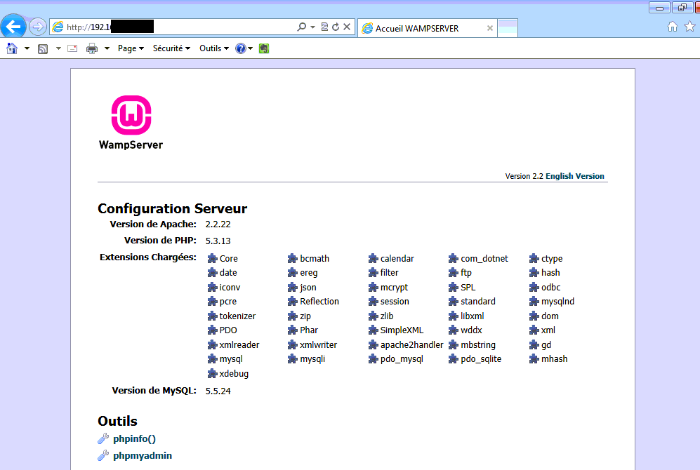Click the mhash extension name

click(555, 359)
